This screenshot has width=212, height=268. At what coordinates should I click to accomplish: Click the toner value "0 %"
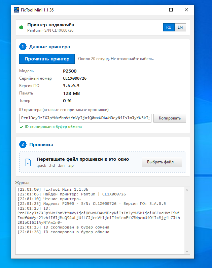pyautogui.click(x=67, y=101)
